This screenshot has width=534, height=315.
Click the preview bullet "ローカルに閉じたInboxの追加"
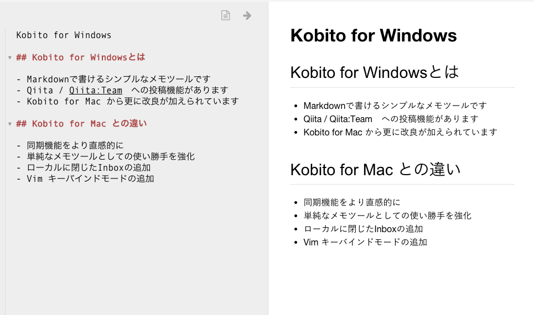coord(363,229)
